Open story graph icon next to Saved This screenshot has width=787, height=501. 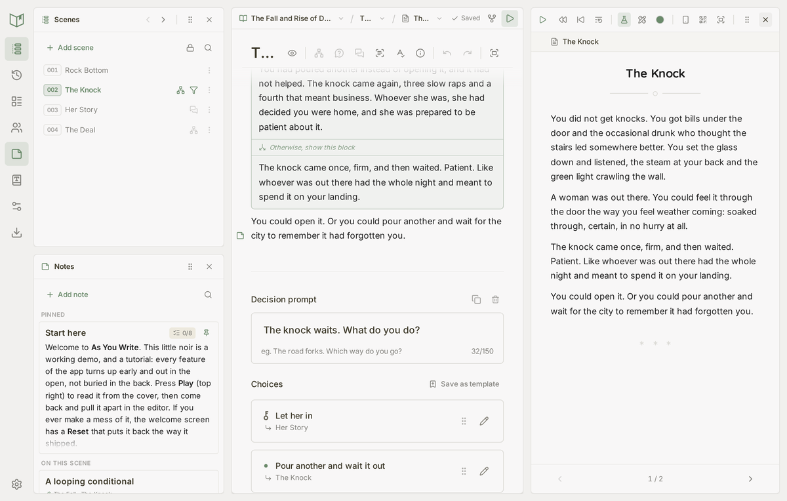pos(492,18)
